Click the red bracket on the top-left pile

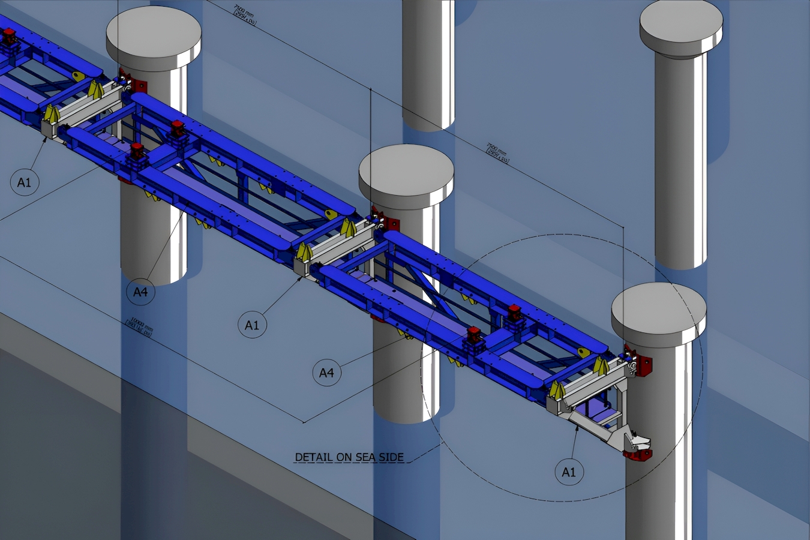click(140, 85)
